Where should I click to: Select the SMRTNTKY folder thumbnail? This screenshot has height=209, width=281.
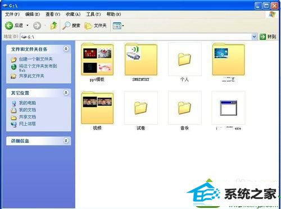point(141,59)
